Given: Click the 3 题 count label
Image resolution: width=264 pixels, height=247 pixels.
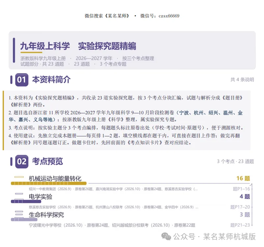Looking at the screenshot, I should tap(245, 215).
